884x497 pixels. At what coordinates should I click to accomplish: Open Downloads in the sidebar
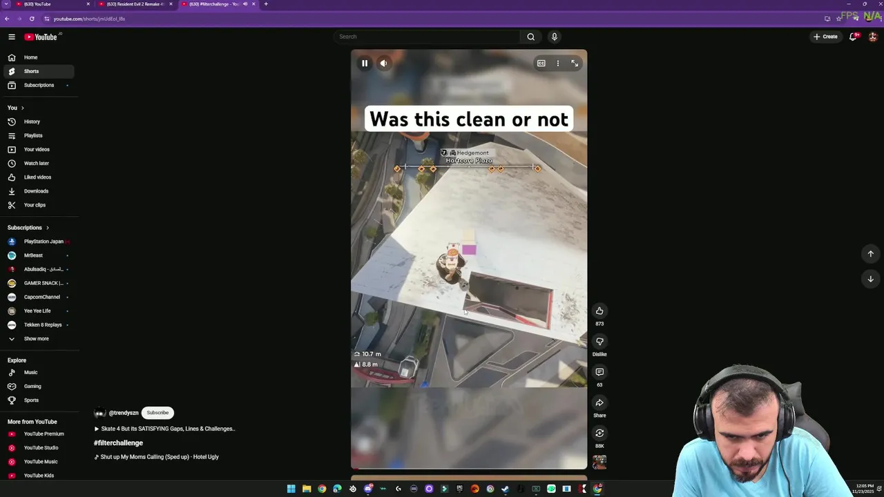point(37,191)
